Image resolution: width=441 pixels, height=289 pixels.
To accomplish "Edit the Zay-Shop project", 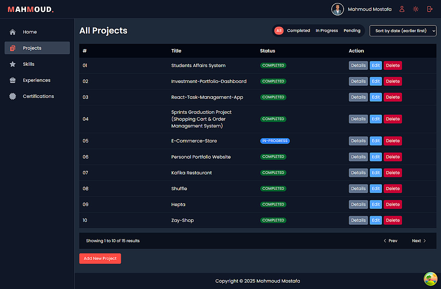I will 376,220.
